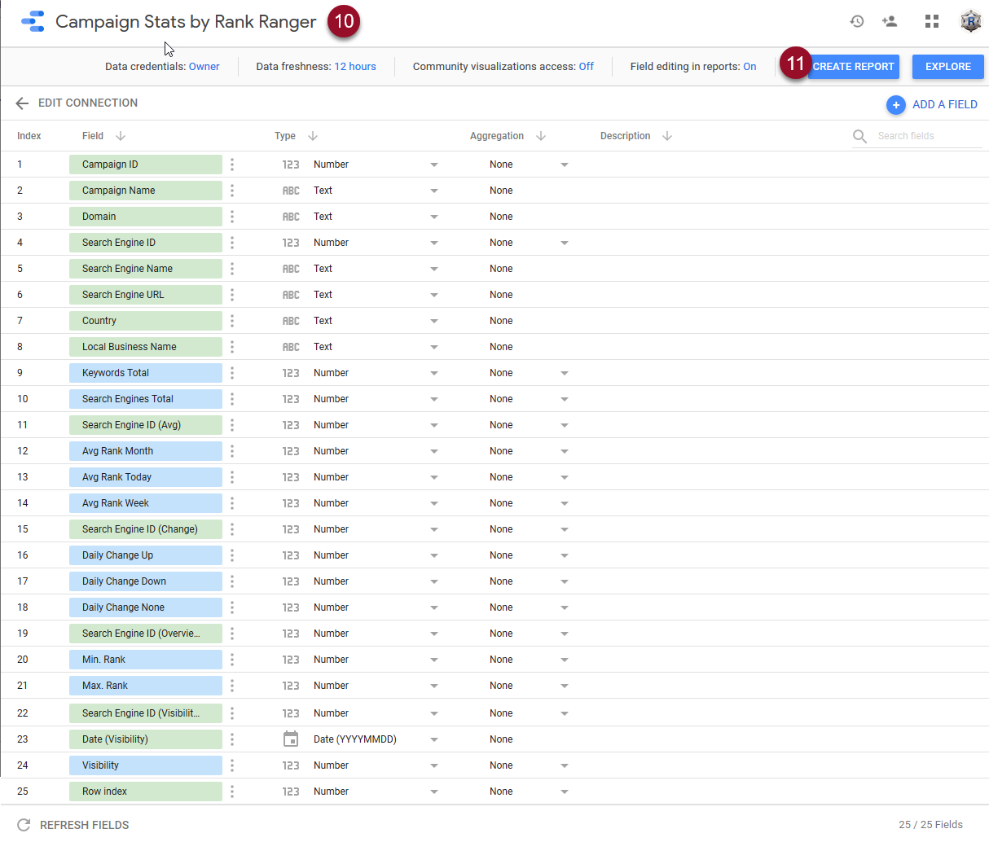The height and width of the screenshot is (842, 989).
Task: Click the Search fields input box
Action: point(927,136)
